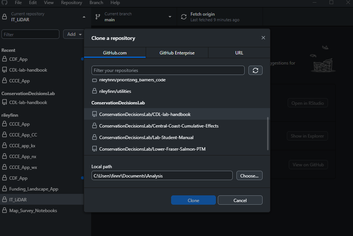This screenshot has height=236, width=353.
Task: Open the Repository menu
Action: tap(71, 3)
